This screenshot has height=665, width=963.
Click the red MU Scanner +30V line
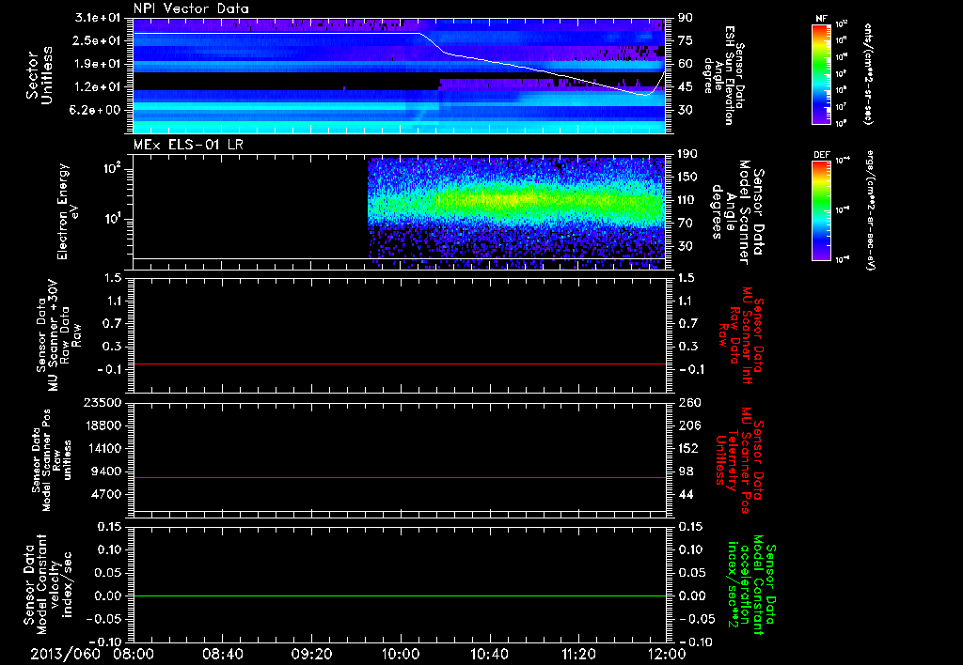tap(400, 363)
